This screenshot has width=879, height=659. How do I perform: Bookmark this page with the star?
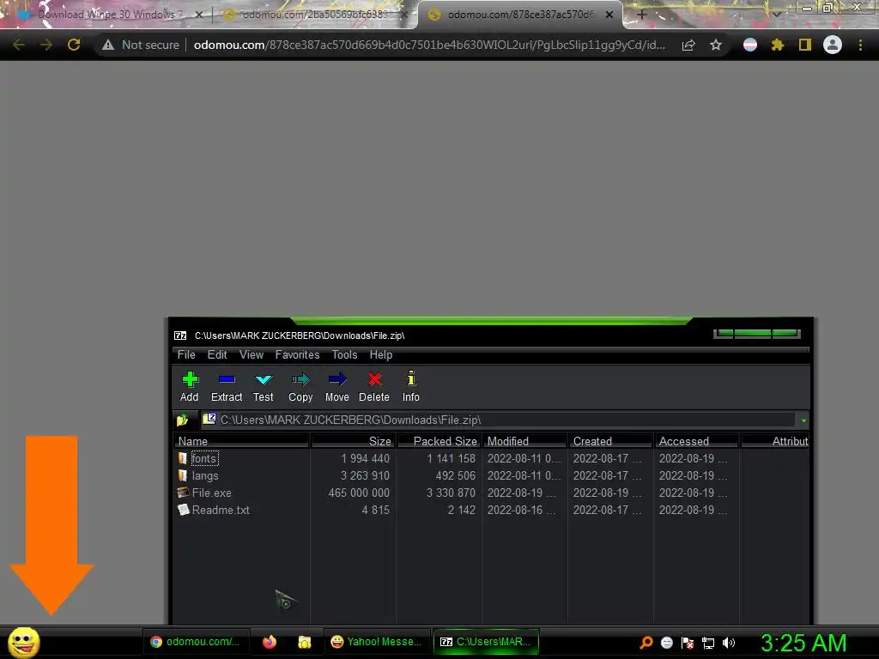click(x=716, y=45)
